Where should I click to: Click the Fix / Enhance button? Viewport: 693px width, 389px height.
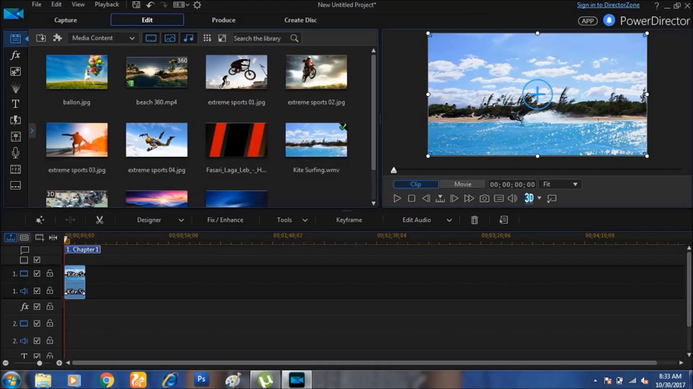pos(225,220)
